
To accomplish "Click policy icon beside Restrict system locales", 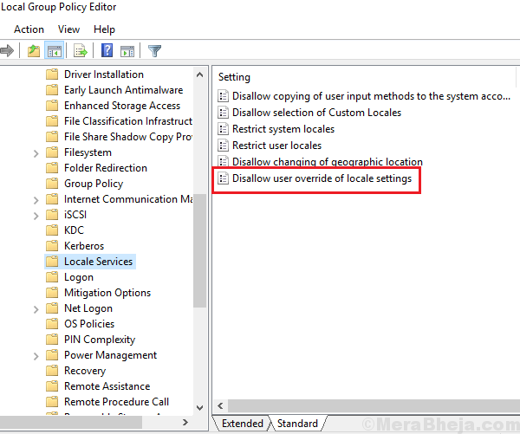I will [223, 129].
